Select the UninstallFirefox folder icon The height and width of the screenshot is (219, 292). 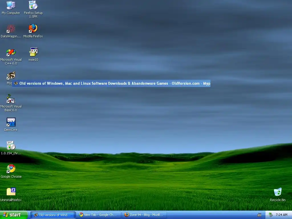coord(11,194)
